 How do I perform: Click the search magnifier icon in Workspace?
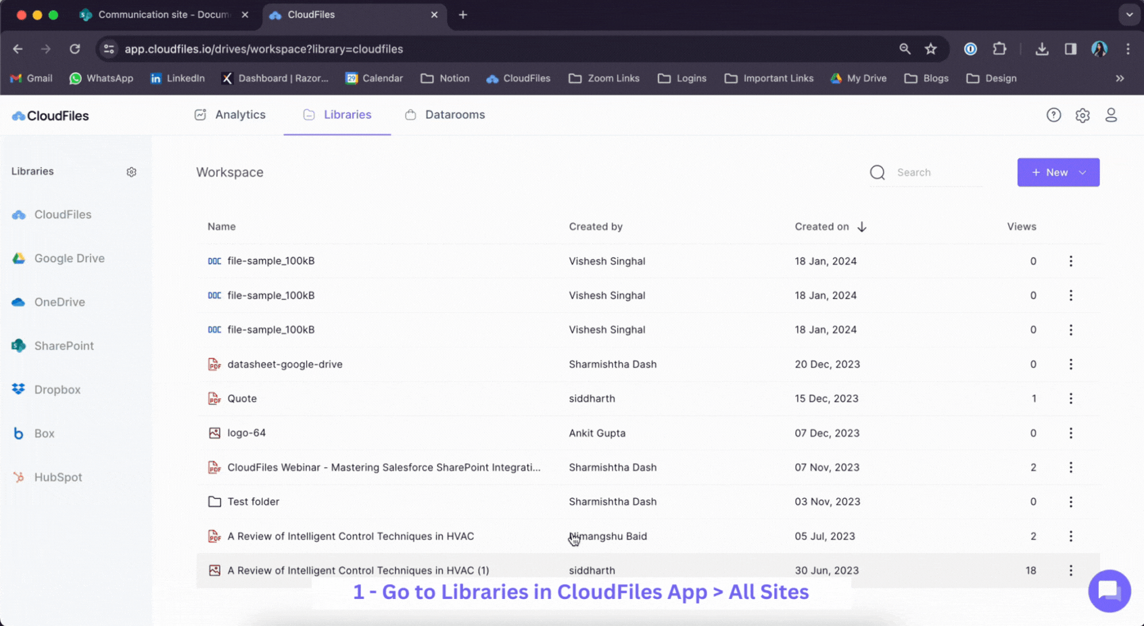(x=878, y=172)
